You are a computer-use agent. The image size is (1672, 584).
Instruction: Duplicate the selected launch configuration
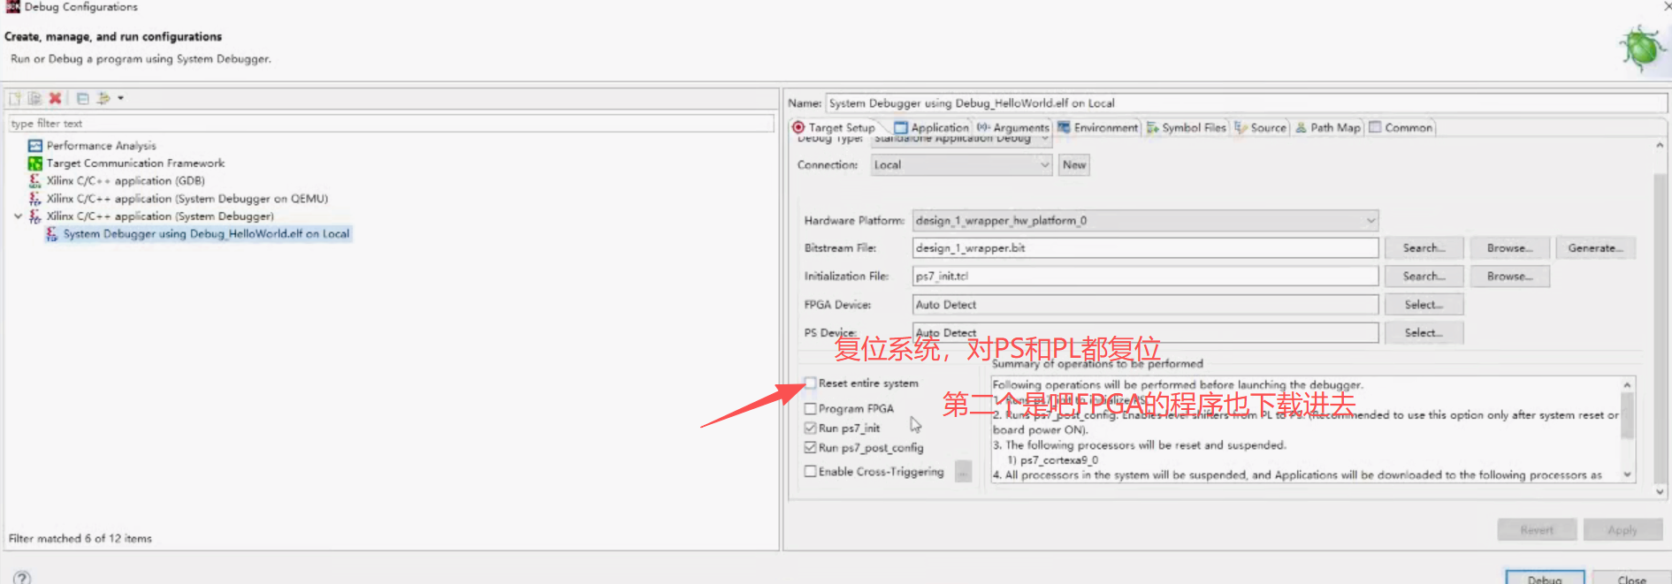[x=34, y=98]
